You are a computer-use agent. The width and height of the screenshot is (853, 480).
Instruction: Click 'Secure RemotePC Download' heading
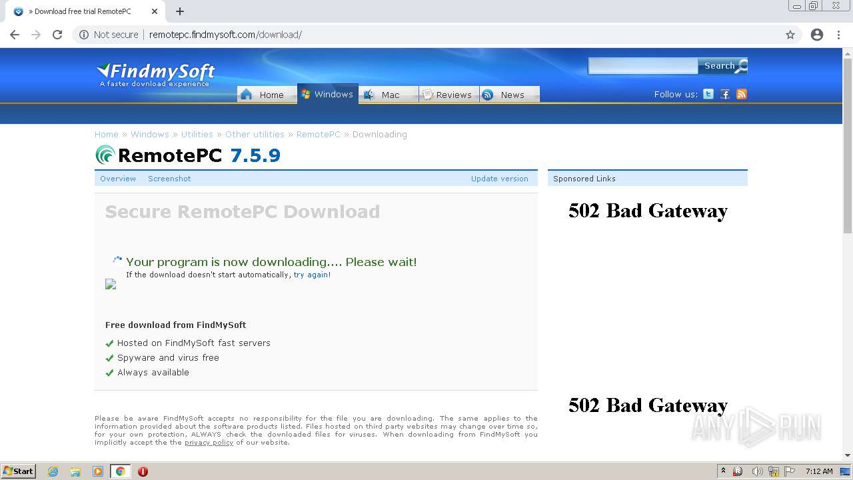click(243, 212)
